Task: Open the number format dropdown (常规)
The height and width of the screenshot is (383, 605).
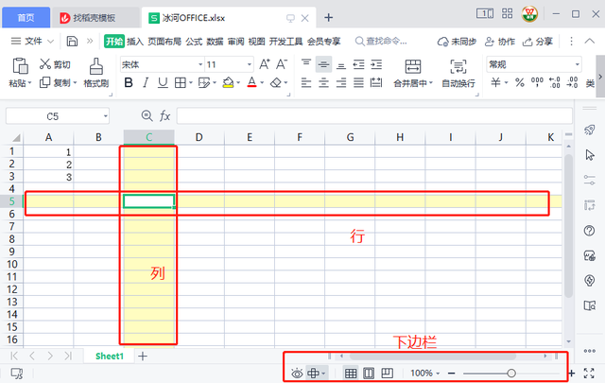Action: (578, 64)
